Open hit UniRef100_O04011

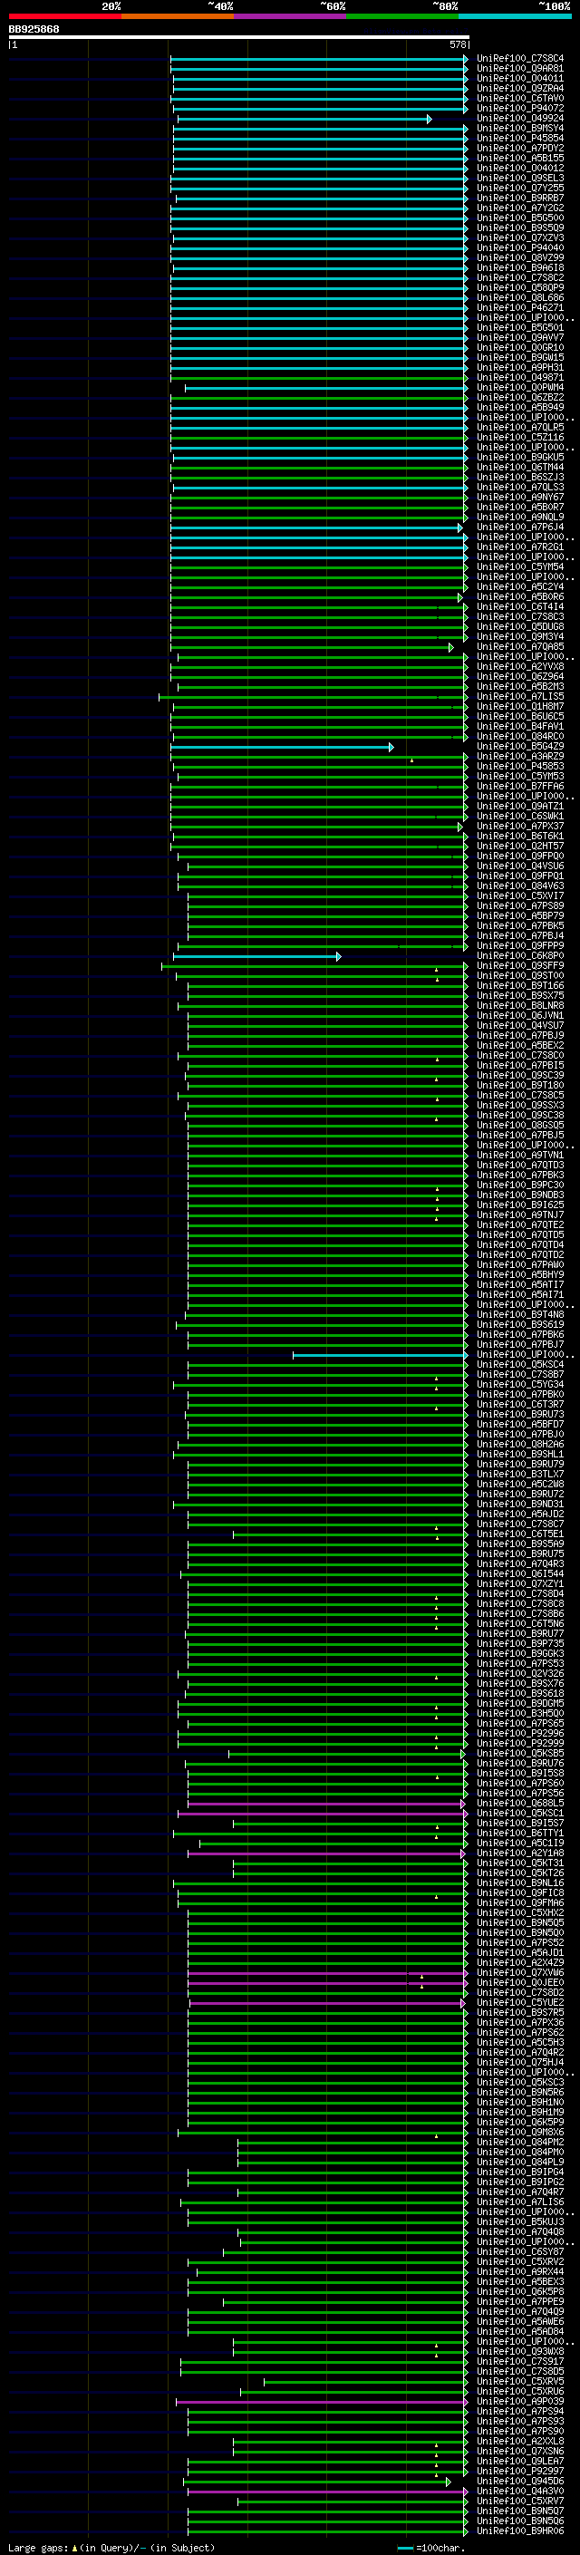[x=519, y=78]
